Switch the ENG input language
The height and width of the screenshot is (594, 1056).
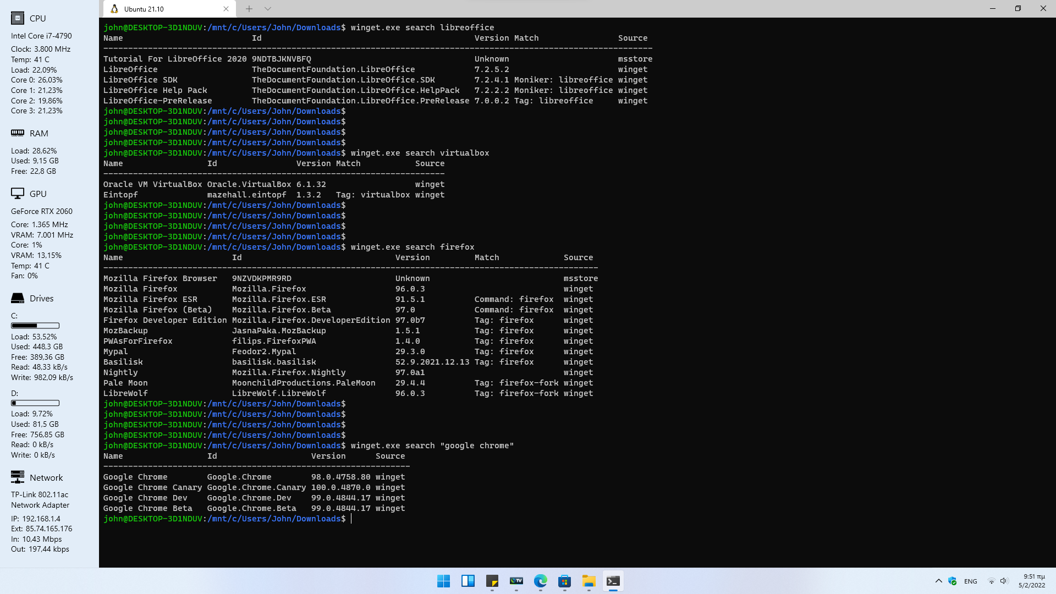(x=971, y=581)
